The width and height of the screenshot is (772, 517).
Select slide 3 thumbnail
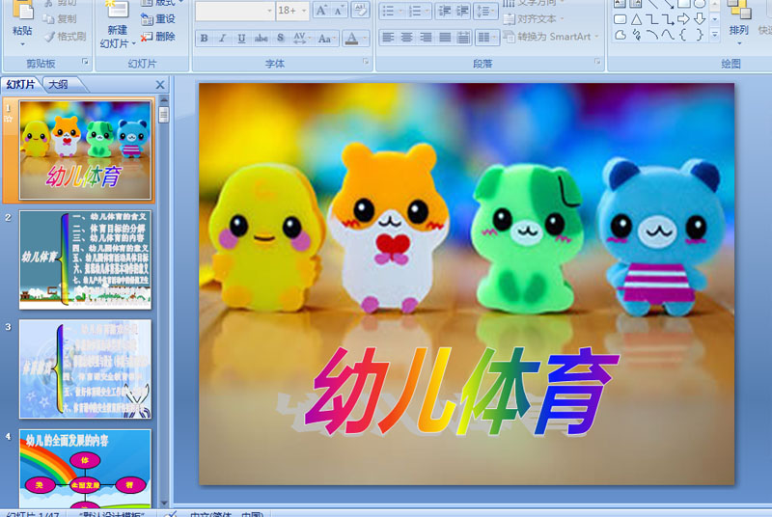pyautogui.click(x=85, y=368)
